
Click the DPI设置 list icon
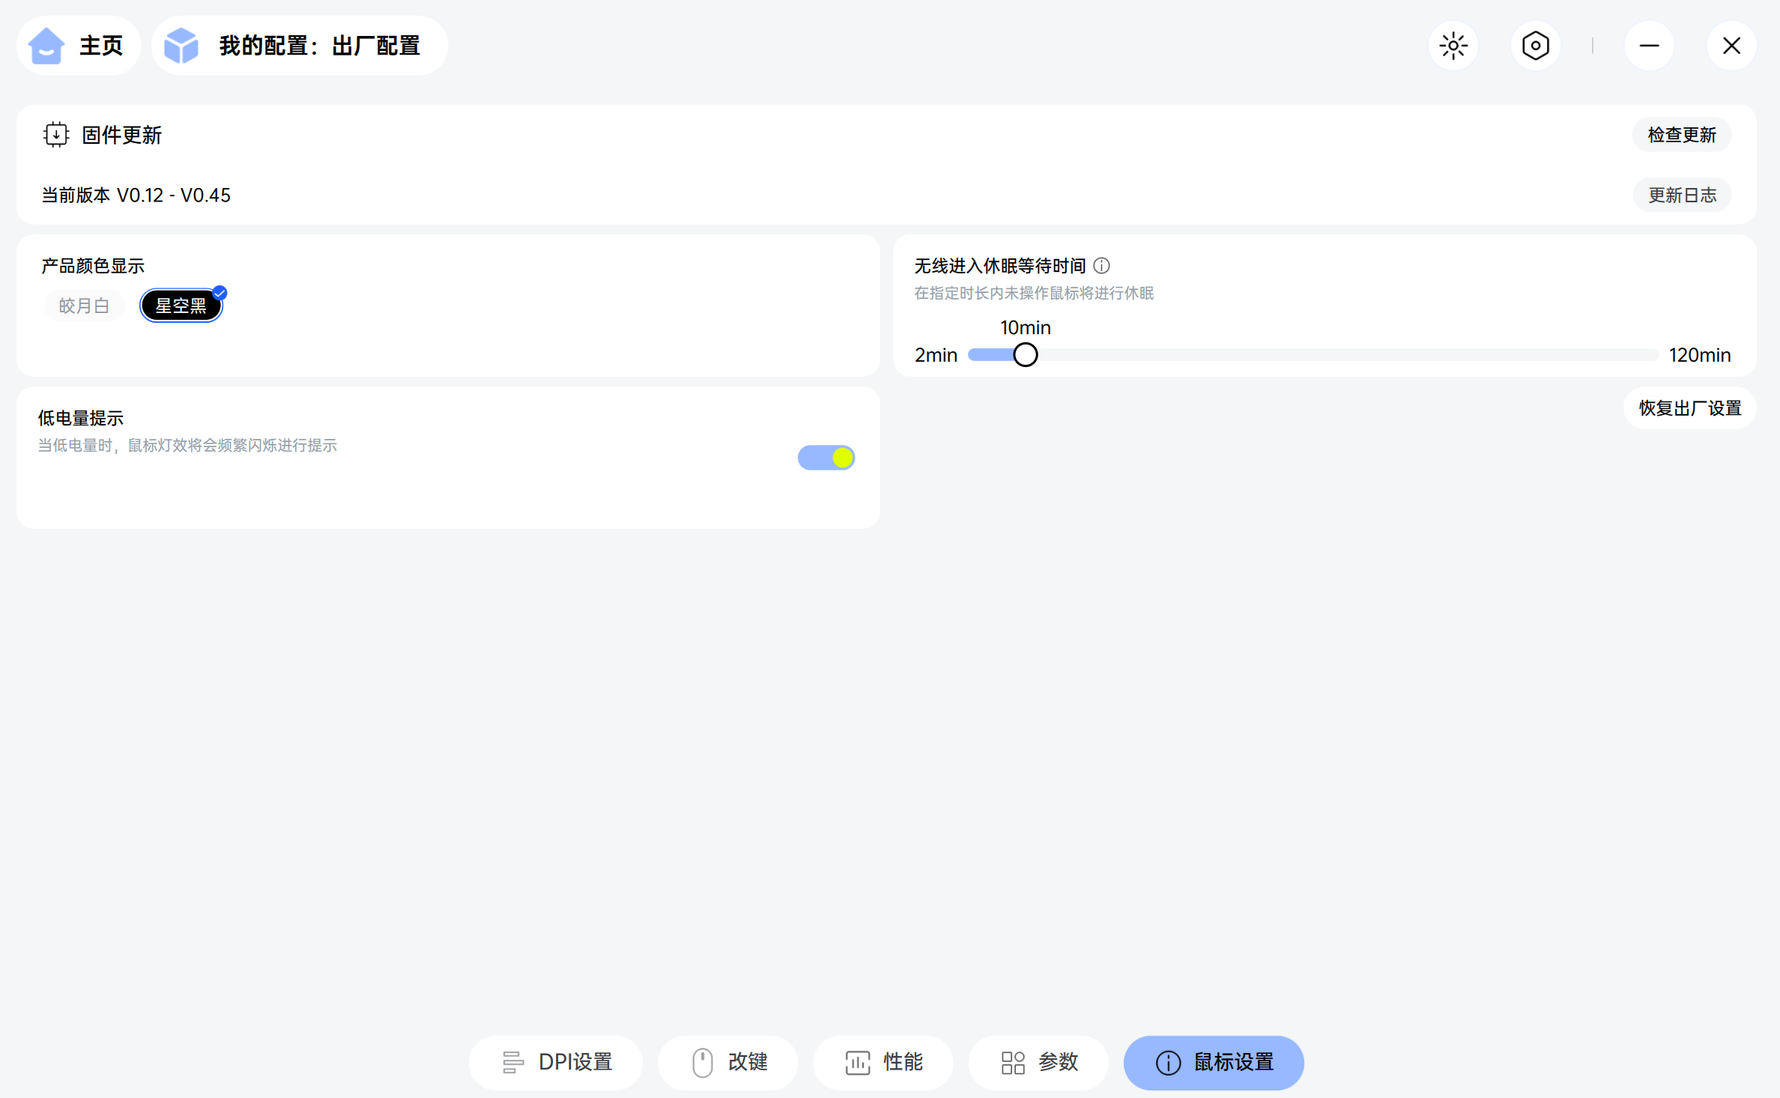point(513,1062)
